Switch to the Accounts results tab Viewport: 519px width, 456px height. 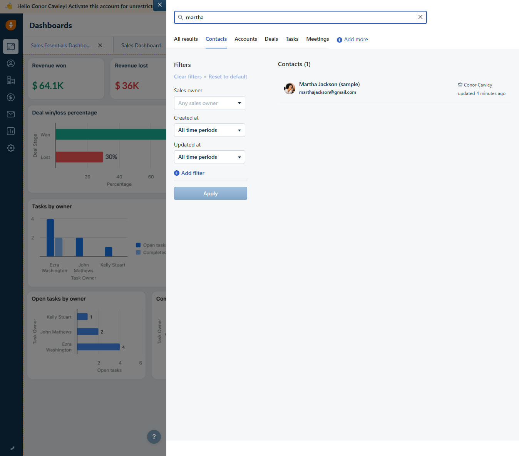246,39
